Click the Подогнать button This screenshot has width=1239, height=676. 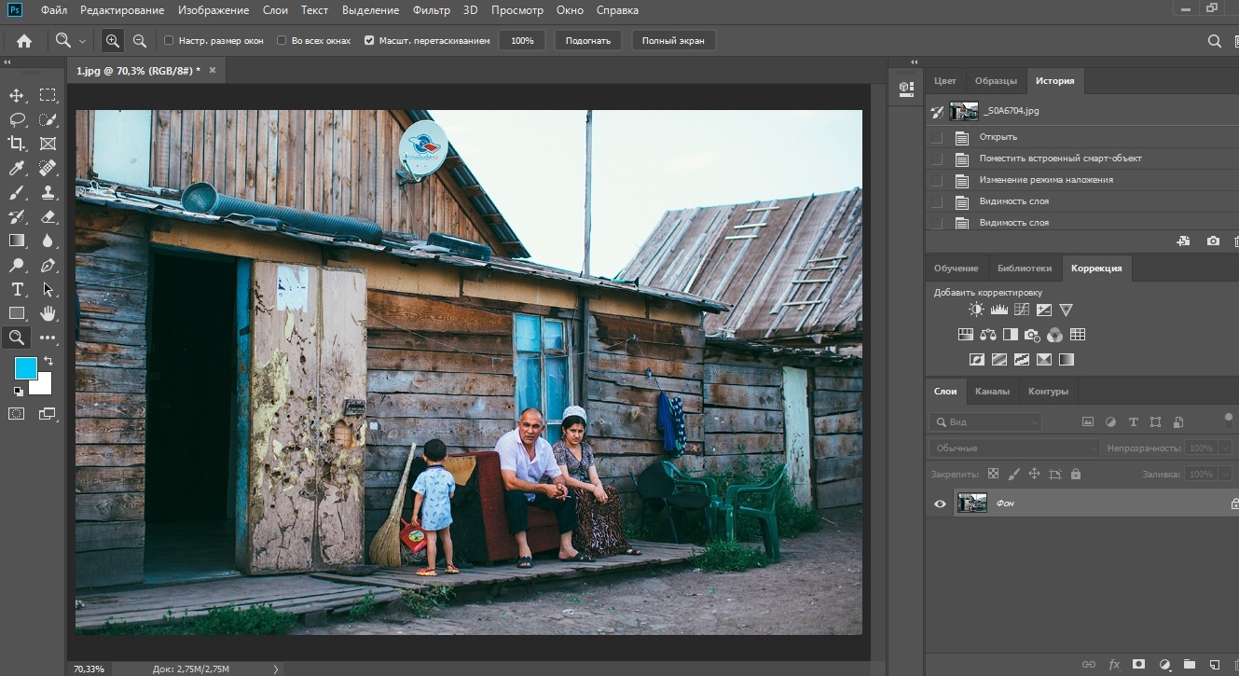click(588, 41)
